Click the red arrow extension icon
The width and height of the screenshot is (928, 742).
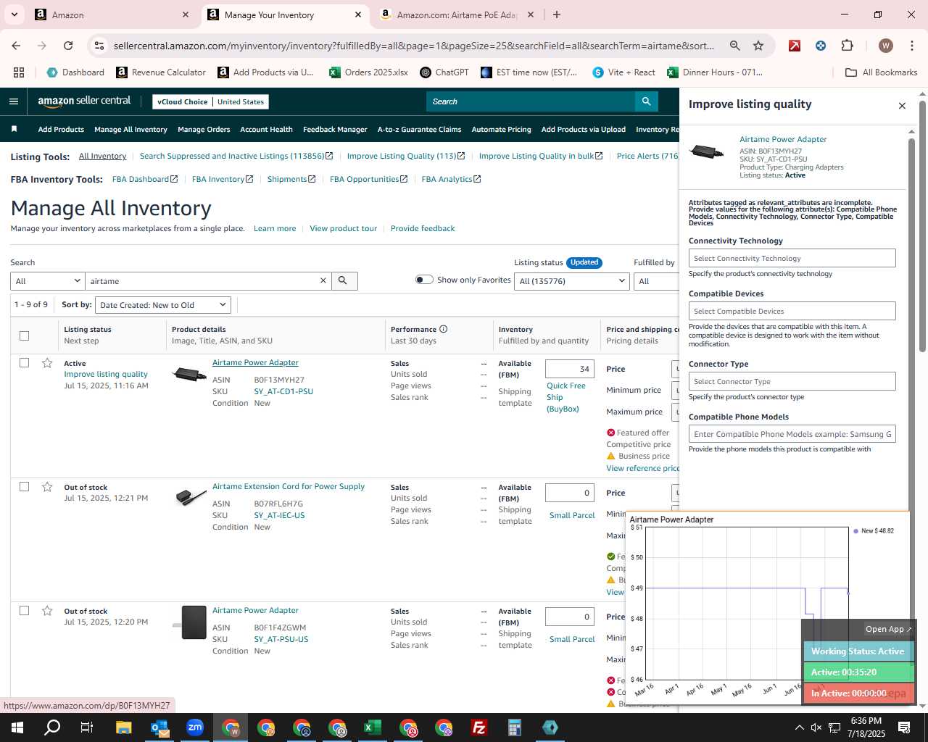tap(795, 46)
